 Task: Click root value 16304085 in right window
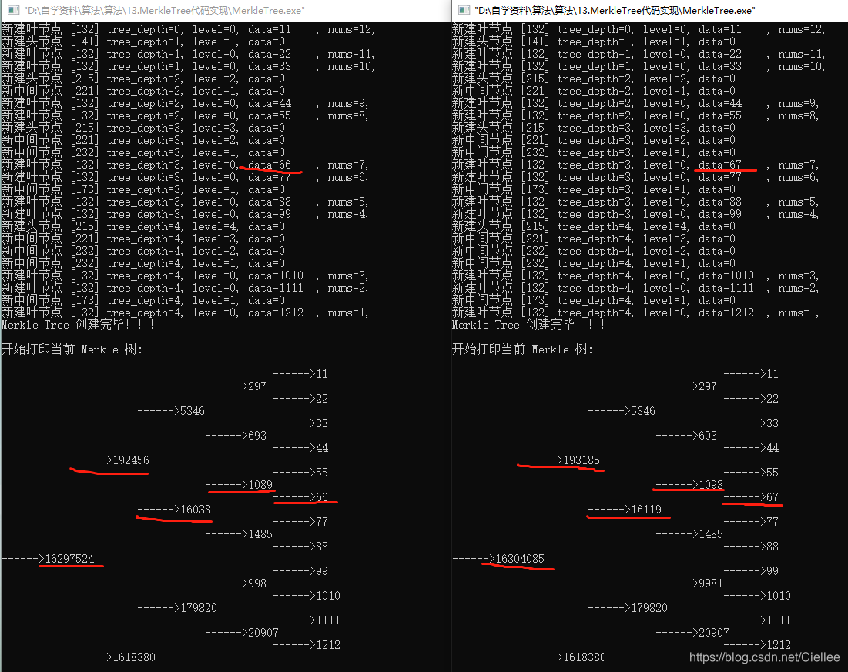(520, 559)
